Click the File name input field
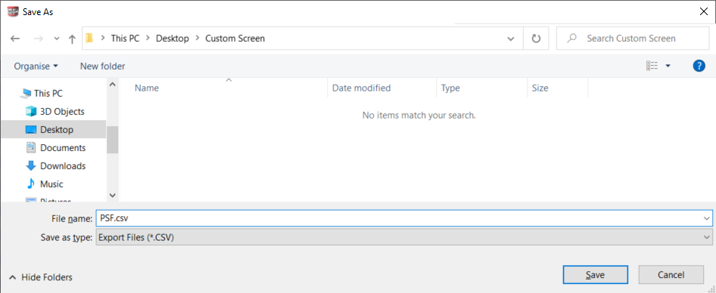The image size is (716, 293). 404,218
